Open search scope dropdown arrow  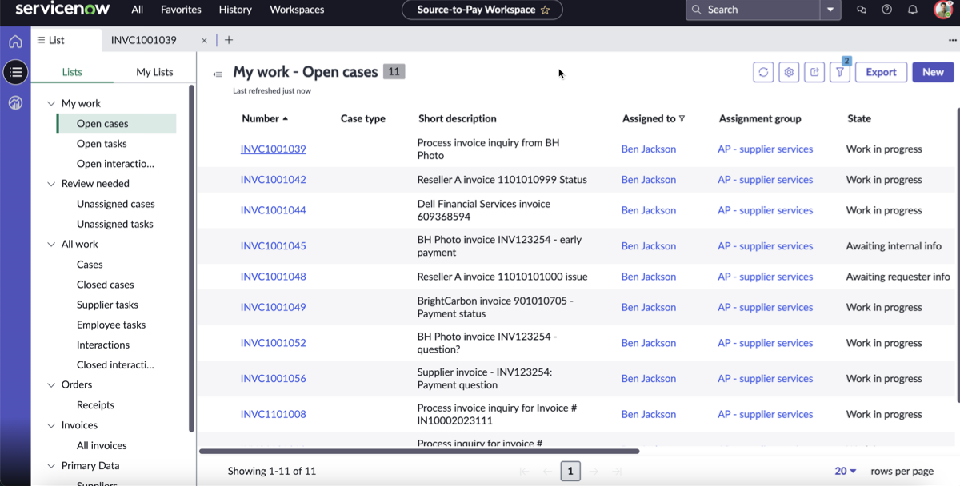point(830,10)
